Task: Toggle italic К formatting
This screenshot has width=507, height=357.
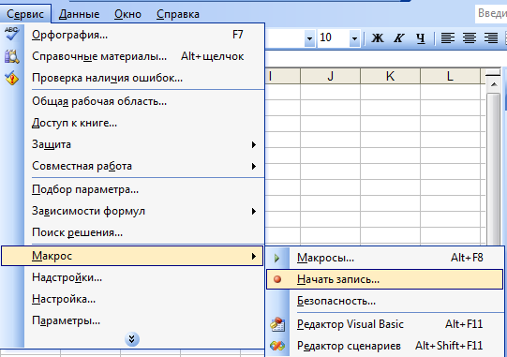Action: click(398, 38)
